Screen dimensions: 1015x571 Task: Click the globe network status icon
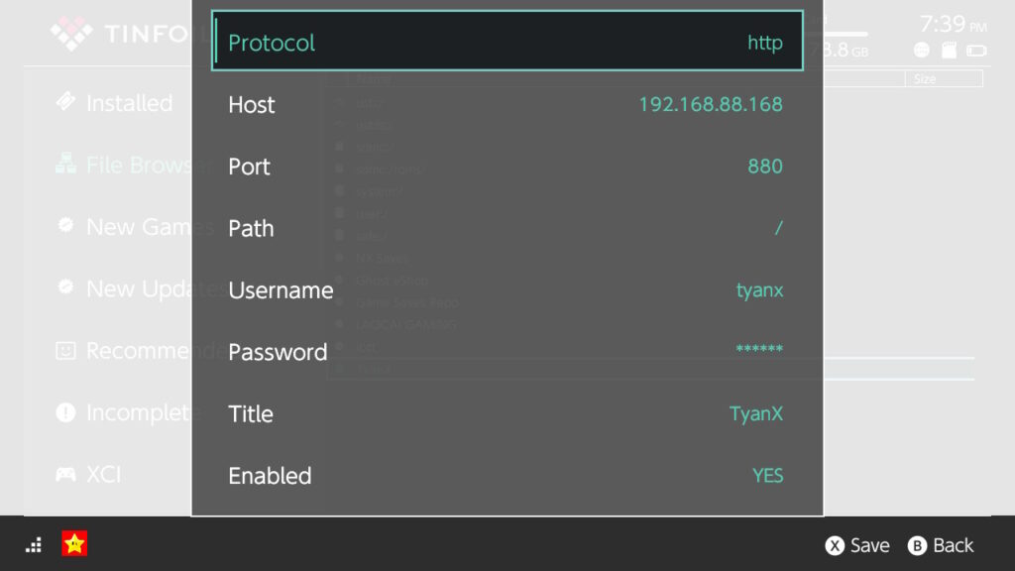[x=922, y=51]
